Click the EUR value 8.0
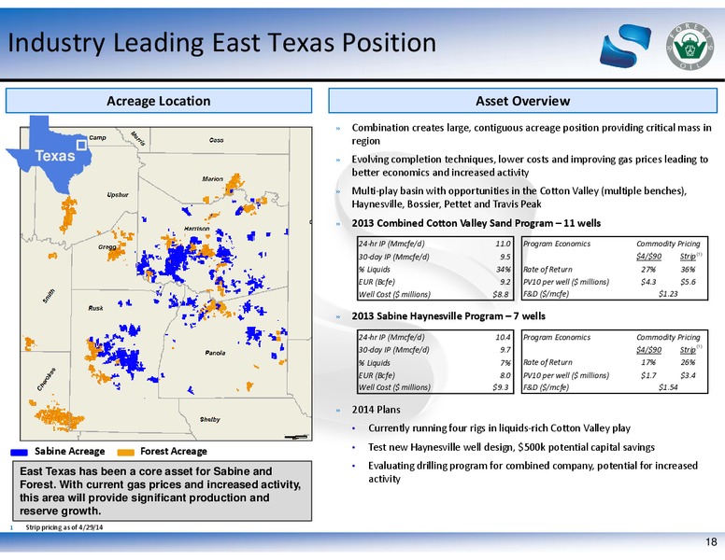 (505, 375)
